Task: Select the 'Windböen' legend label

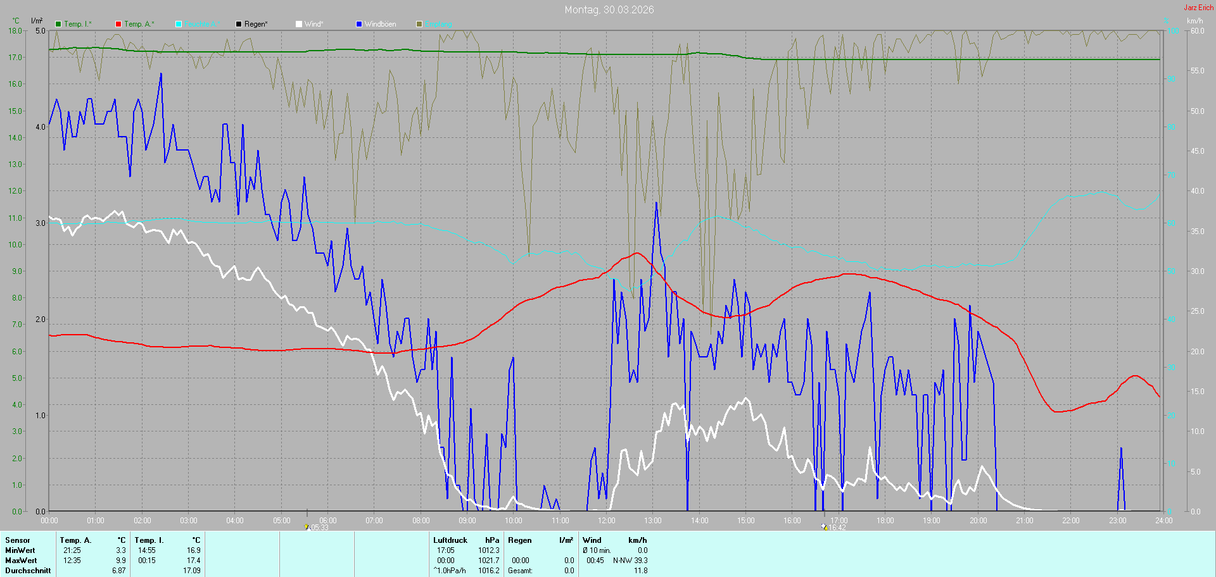Action: pyautogui.click(x=381, y=24)
